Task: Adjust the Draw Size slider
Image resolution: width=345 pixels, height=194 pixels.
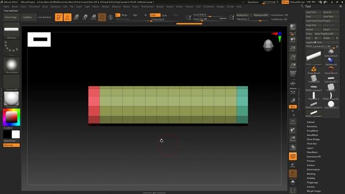Action: (210, 19)
